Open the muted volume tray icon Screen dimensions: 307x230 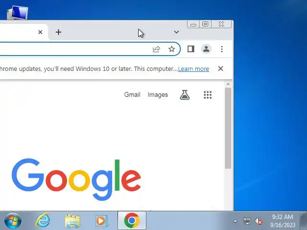pyautogui.click(x=259, y=221)
